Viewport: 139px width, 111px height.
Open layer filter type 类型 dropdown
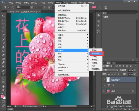[108, 66]
